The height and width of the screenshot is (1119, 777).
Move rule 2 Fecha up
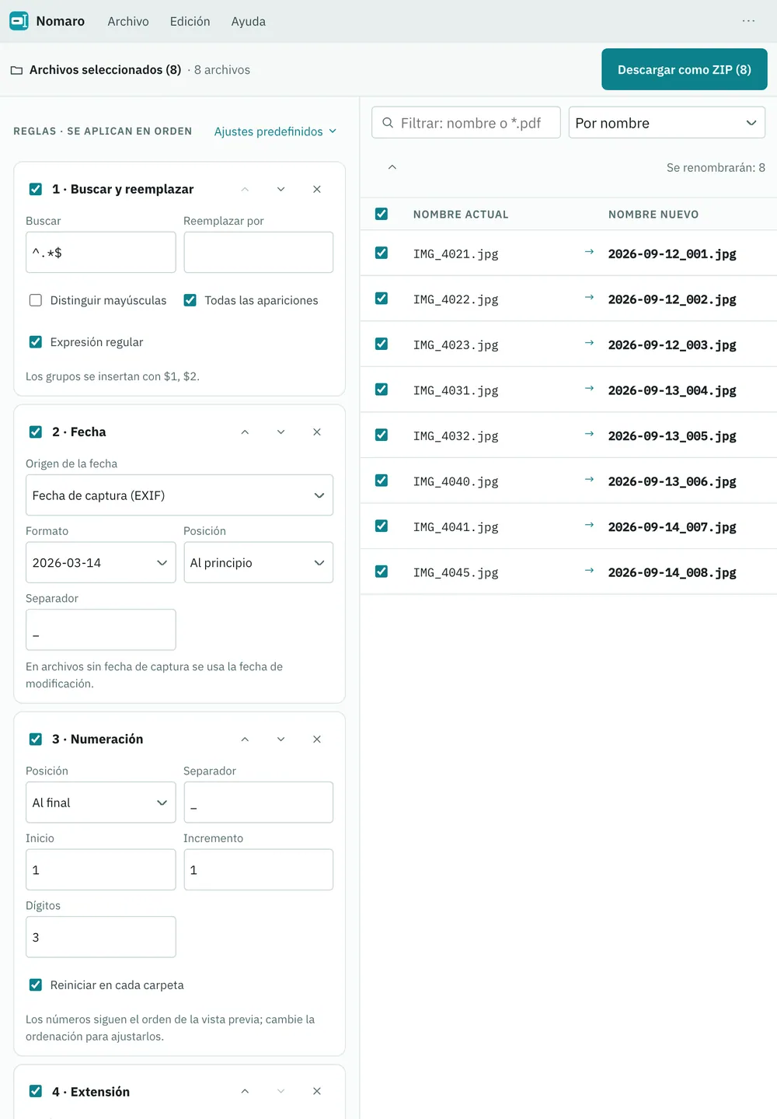coord(245,432)
